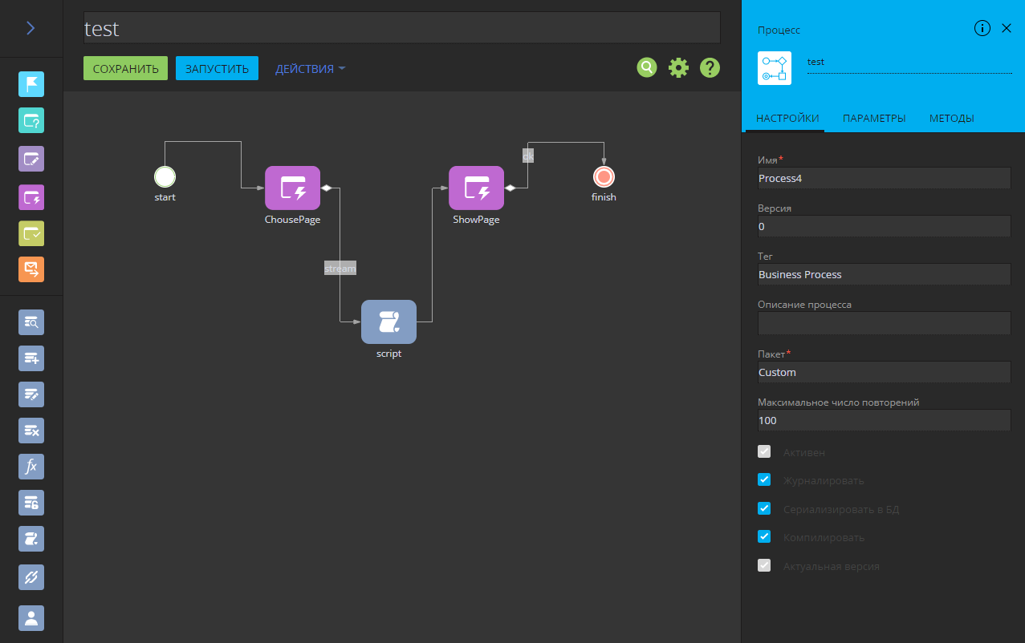Screen dimensions: 1025x643
Task: Select the blue flag element in palette
Action: (31, 84)
